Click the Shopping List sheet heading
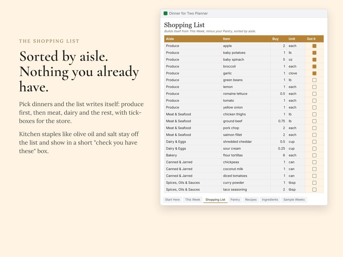This screenshot has height=257, width=343. tap(184, 25)
